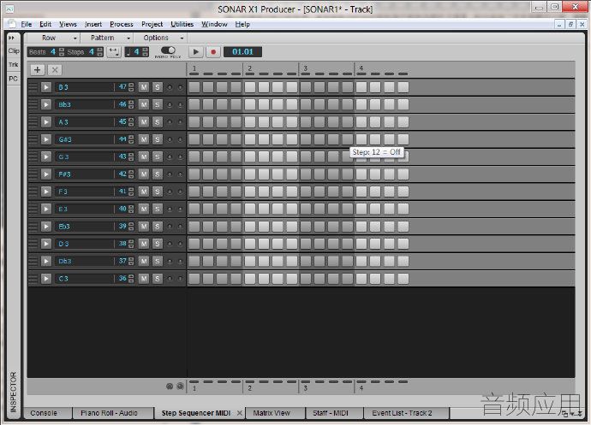Open the Insert menu

pyautogui.click(x=93, y=24)
